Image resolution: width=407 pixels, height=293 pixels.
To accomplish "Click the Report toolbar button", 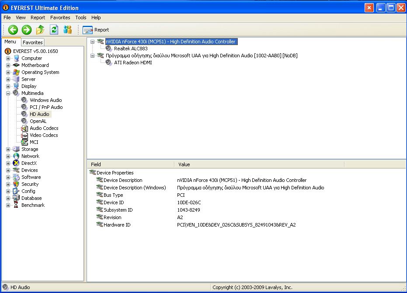I will point(96,30).
